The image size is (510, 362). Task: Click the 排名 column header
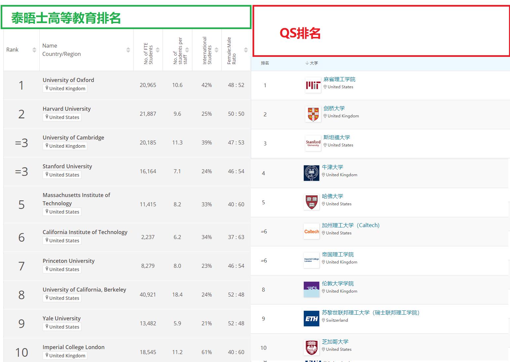[264, 63]
